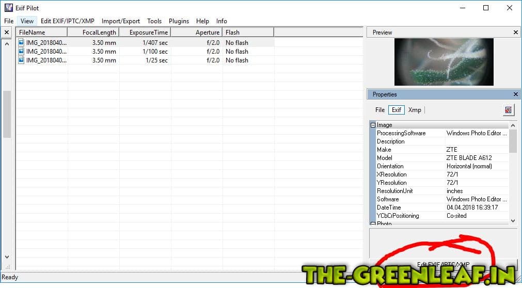Image resolution: width=522 pixels, height=288 pixels.
Task: Click the image file icon of the first row
Action: [21, 43]
